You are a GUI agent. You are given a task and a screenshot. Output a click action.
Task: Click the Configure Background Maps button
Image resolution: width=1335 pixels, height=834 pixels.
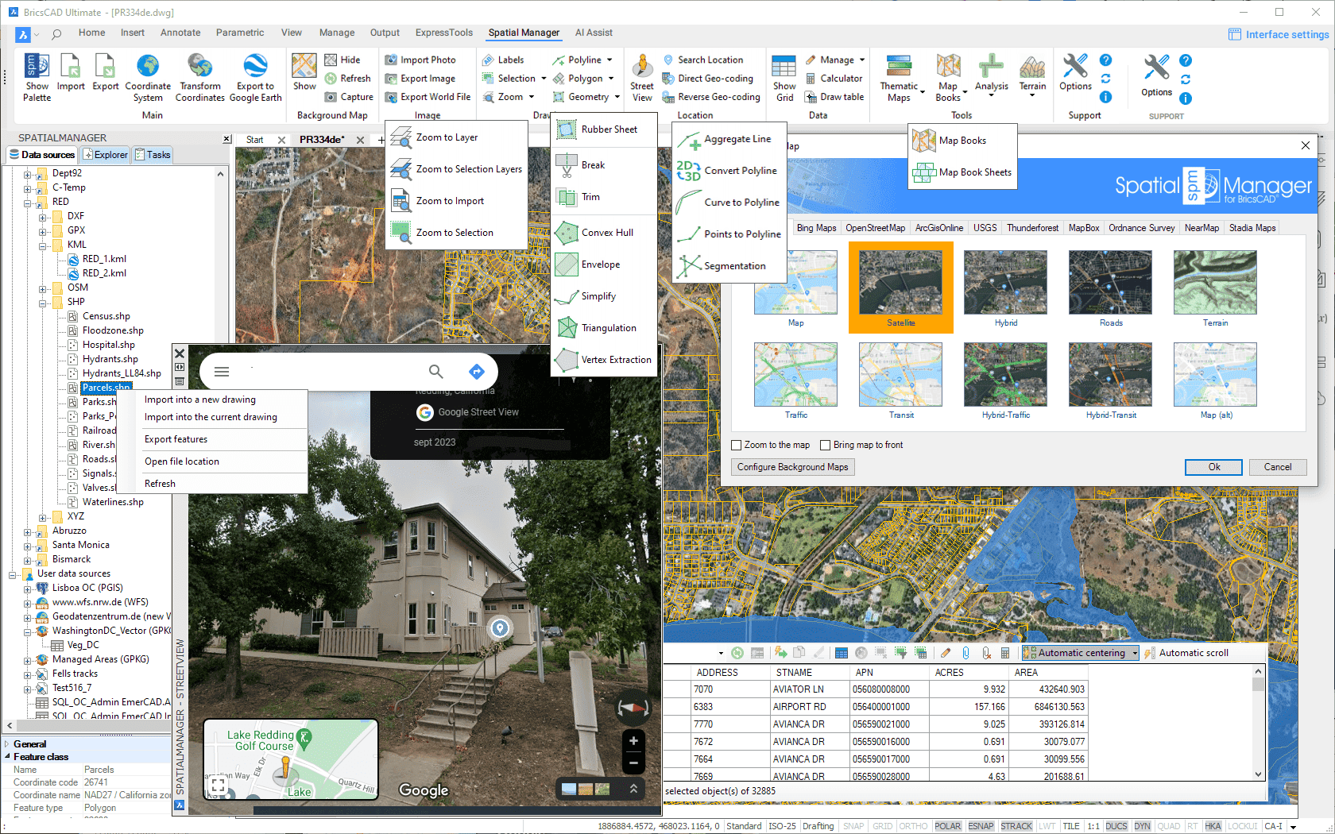coord(792,467)
